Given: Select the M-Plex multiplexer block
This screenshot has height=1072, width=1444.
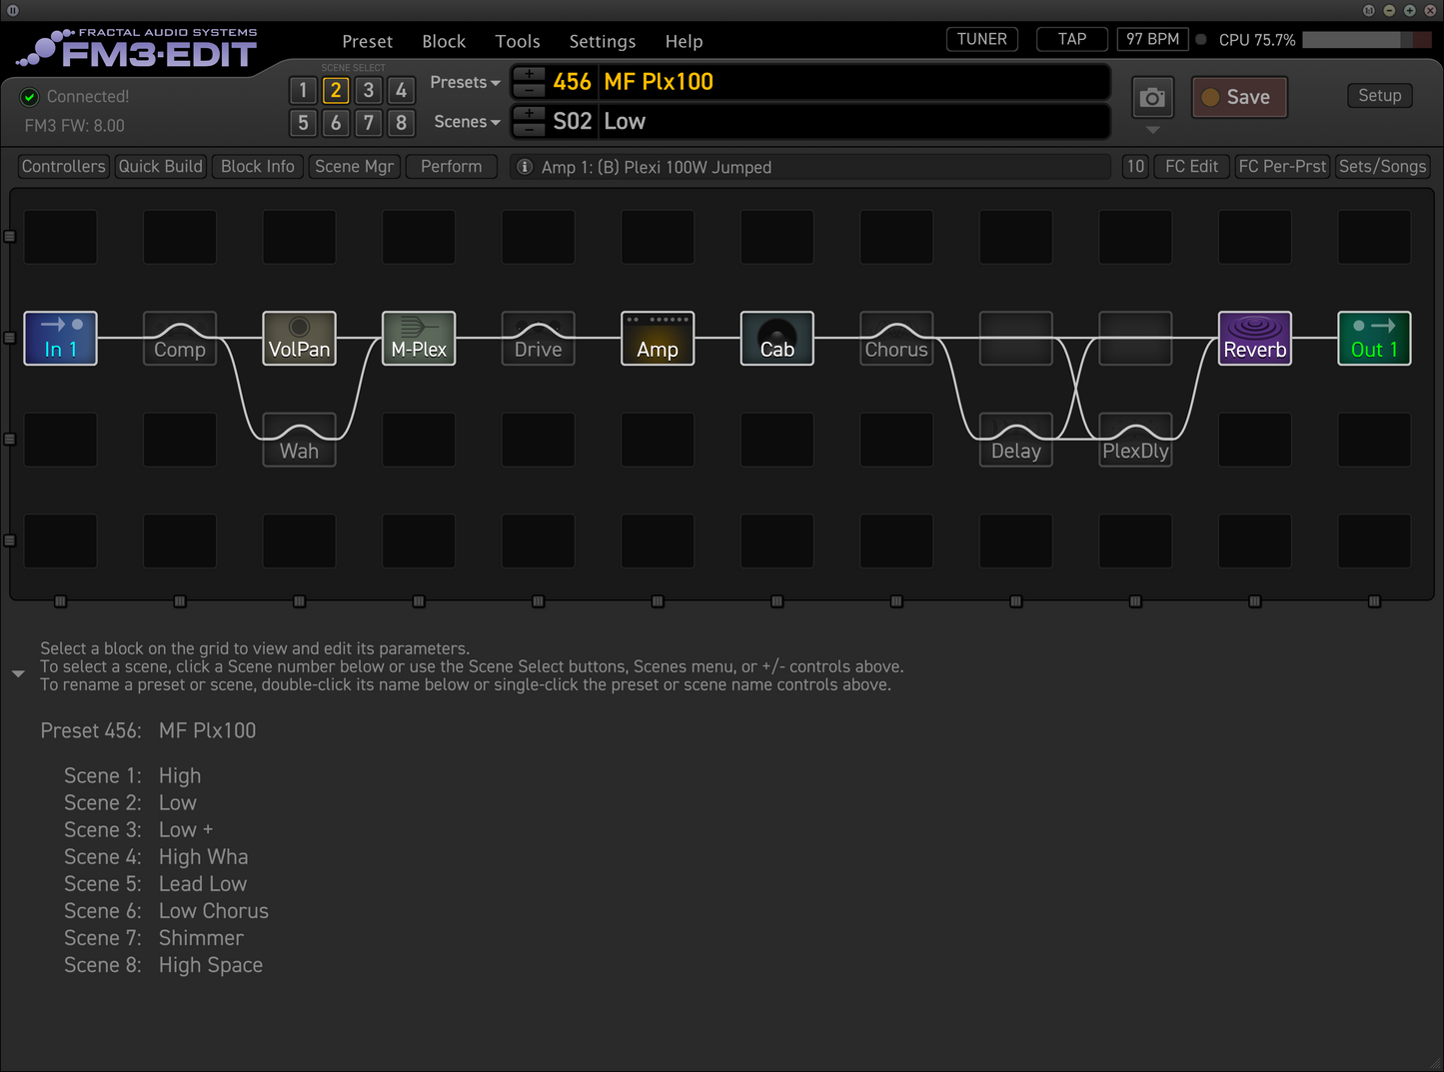Looking at the screenshot, I should (419, 339).
